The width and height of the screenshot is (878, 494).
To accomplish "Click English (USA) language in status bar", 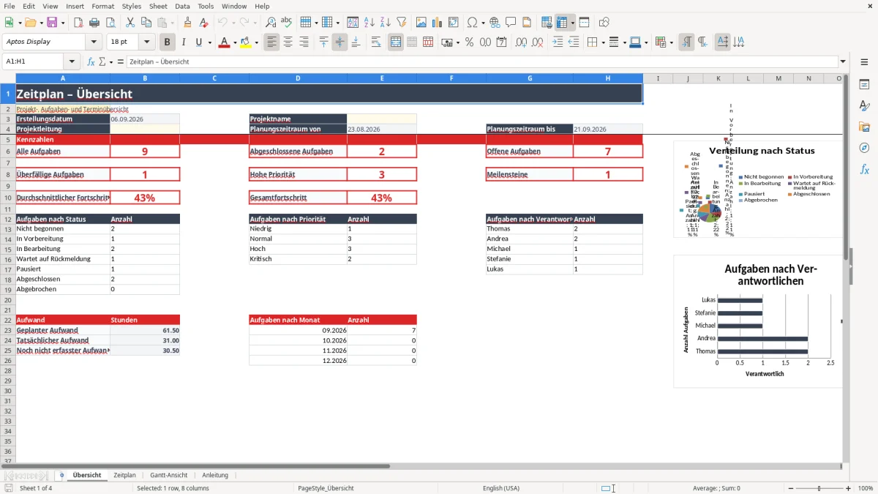I will (x=501, y=488).
